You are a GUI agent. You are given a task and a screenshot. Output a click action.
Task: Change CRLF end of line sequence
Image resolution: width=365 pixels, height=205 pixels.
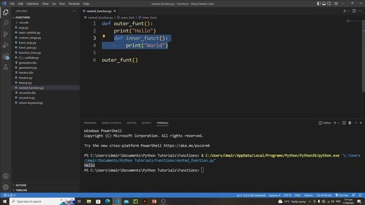[x=298, y=195]
